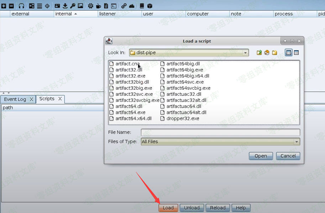This screenshot has height=213, width=325.
Task: Switch to the Event Log tab
Action: point(15,99)
